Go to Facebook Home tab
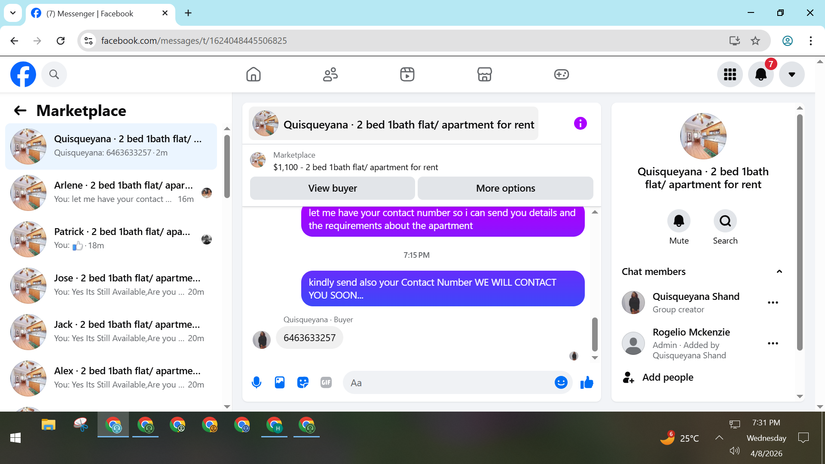 254,74
